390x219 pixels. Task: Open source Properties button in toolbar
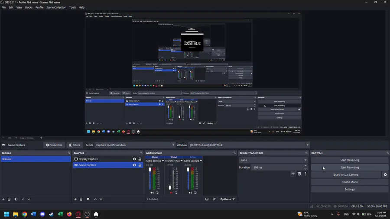click(x=54, y=145)
